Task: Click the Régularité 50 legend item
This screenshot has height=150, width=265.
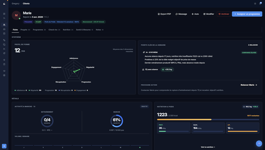Action: [x=35, y=90]
